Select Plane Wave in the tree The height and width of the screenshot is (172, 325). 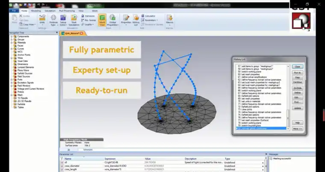pyautogui.click(x=23, y=70)
